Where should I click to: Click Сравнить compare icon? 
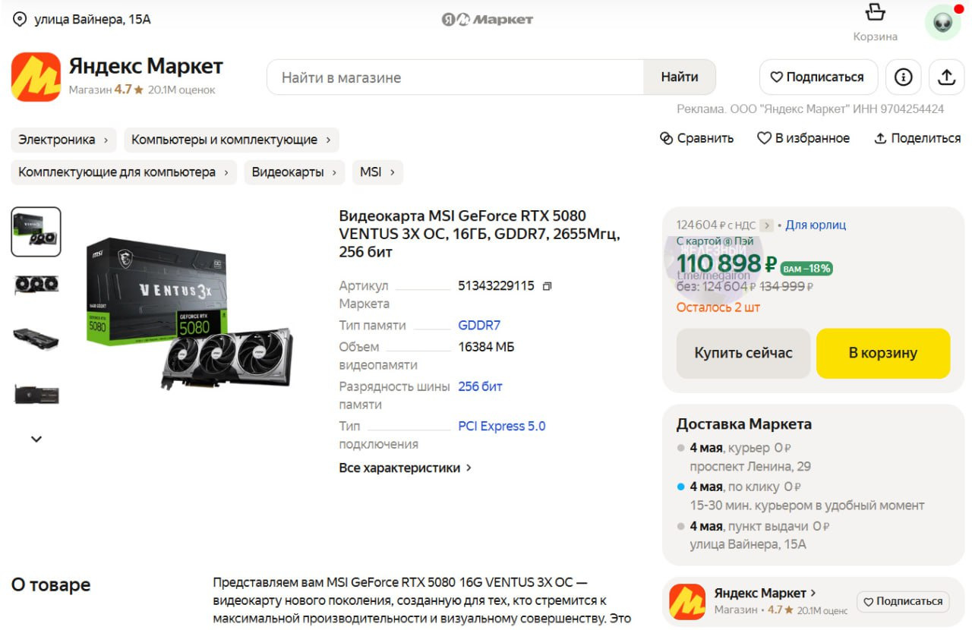click(667, 138)
